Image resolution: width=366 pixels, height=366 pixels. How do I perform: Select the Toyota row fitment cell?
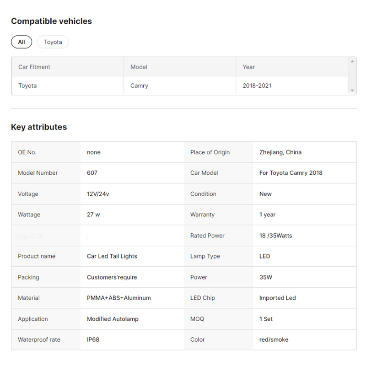pyautogui.click(x=27, y=86)
